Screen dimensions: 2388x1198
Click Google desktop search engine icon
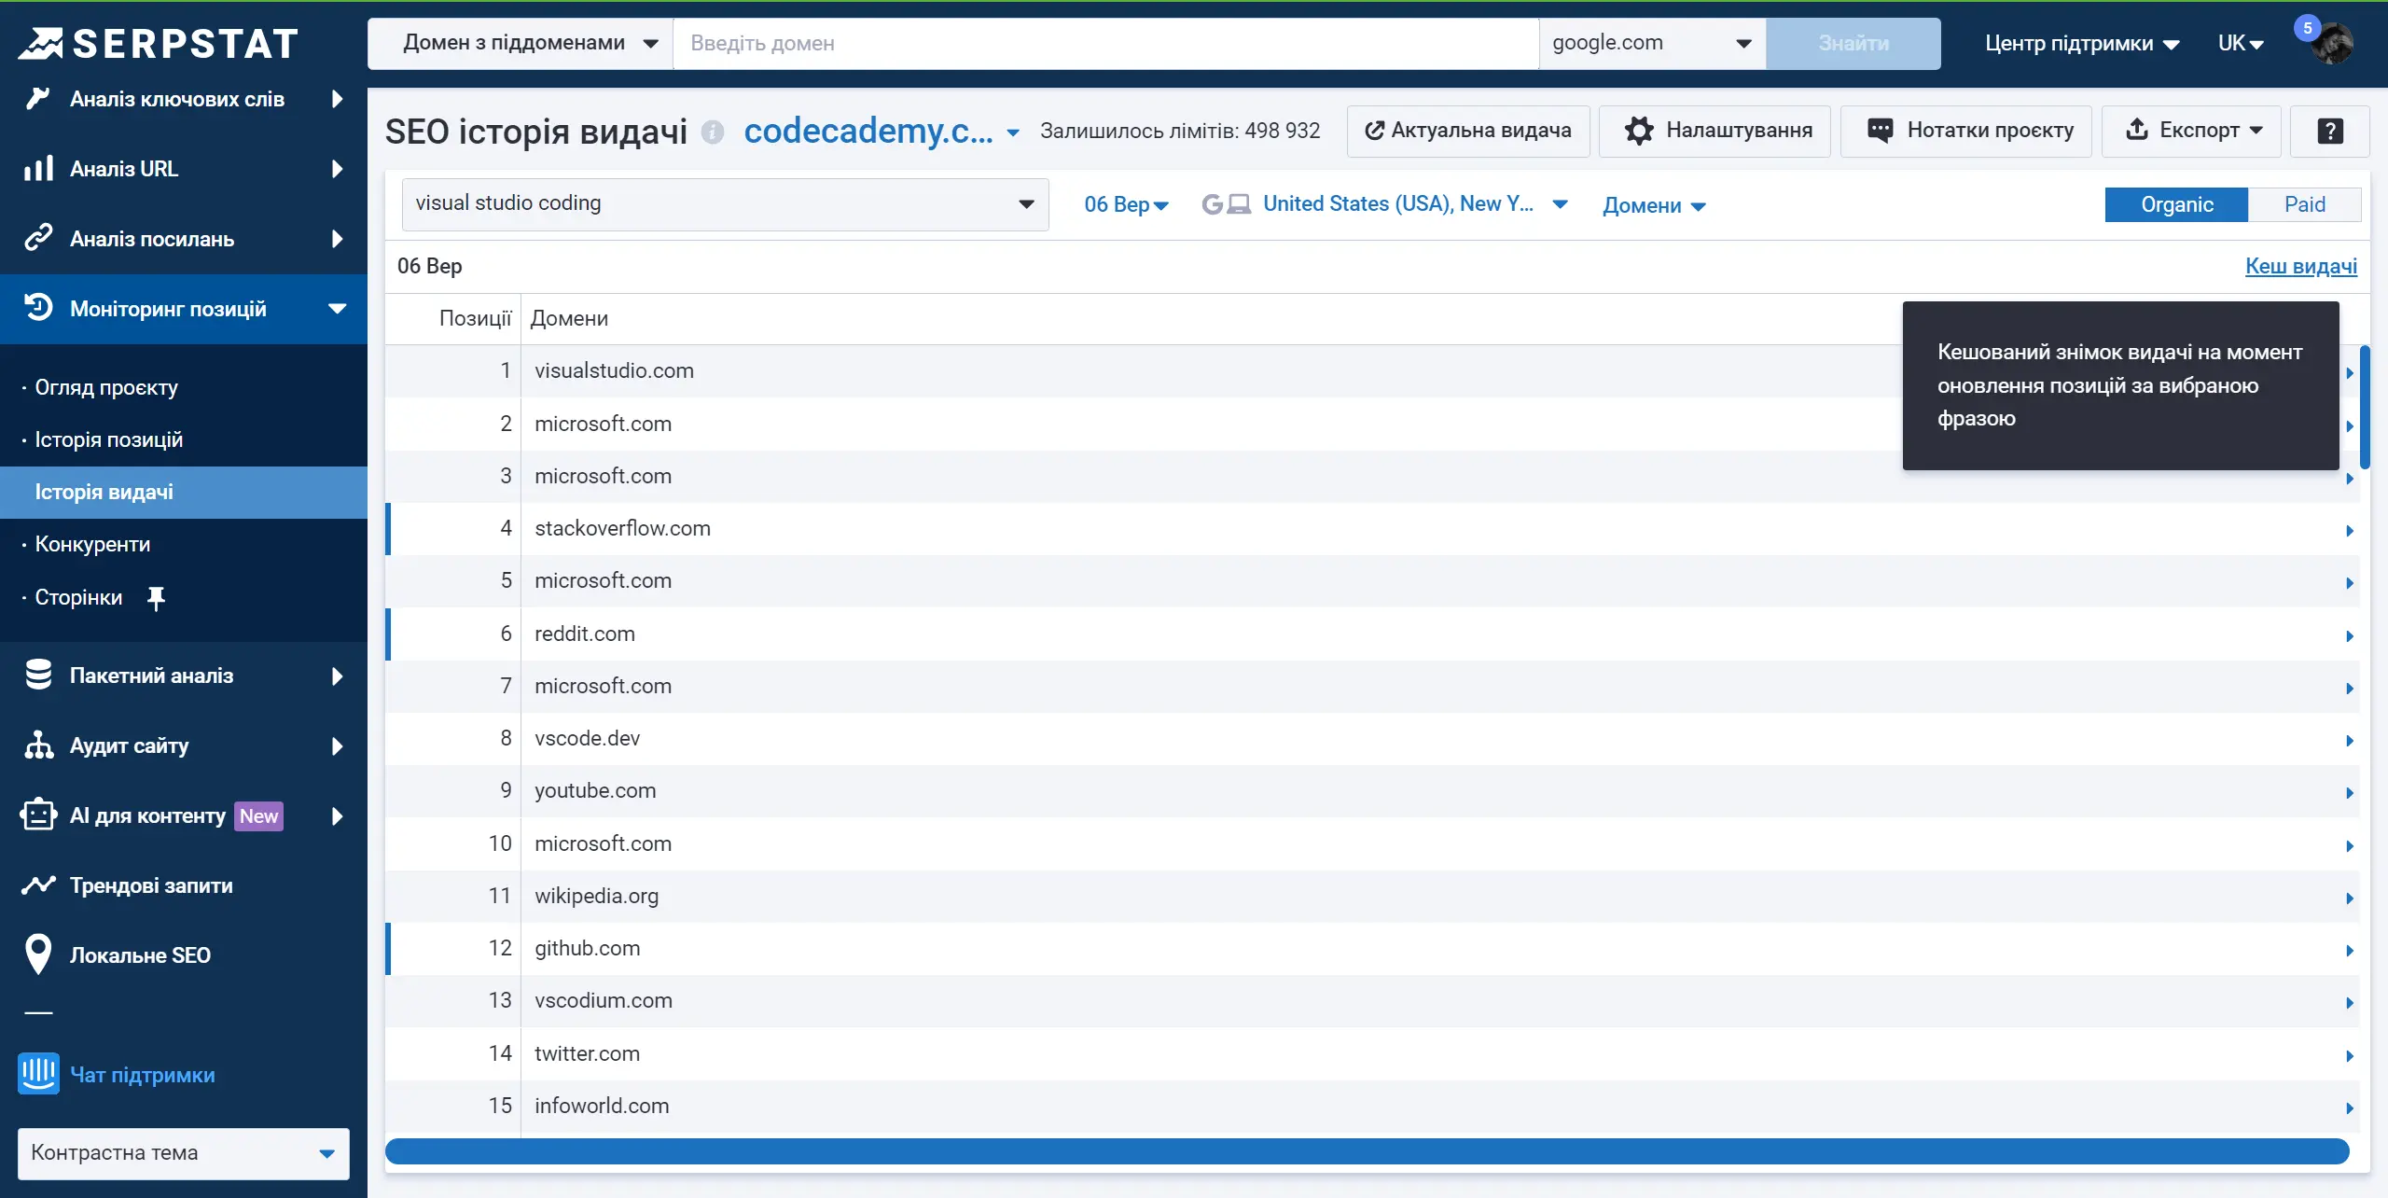click(1226, 204)
